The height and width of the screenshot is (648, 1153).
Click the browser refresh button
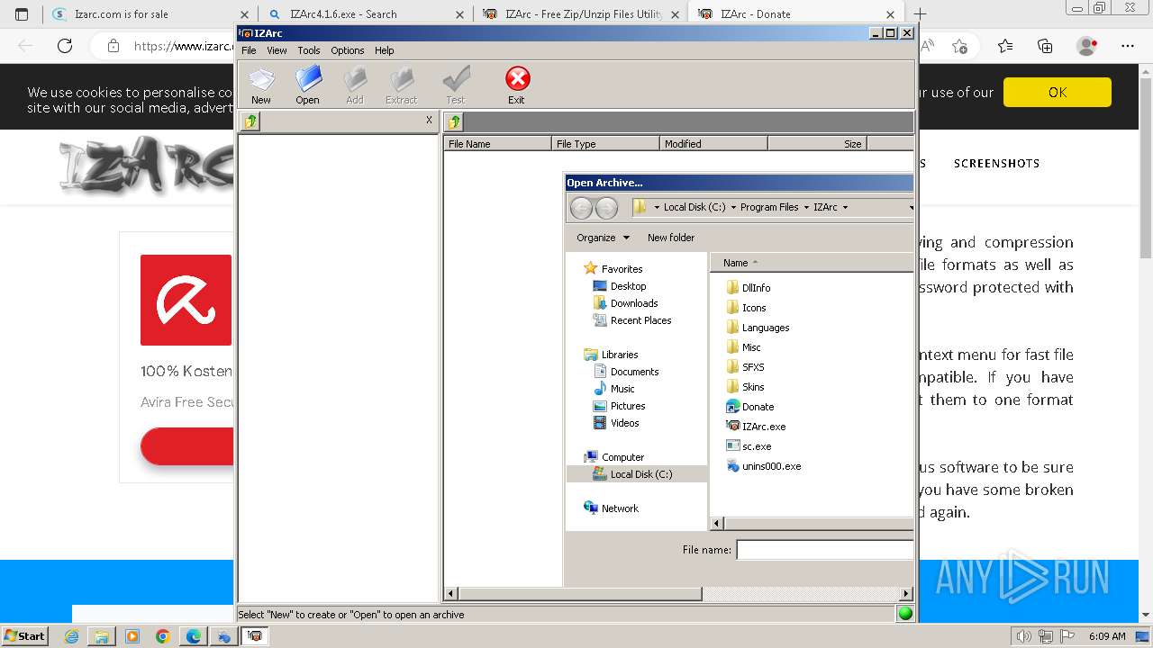(65, 46)
